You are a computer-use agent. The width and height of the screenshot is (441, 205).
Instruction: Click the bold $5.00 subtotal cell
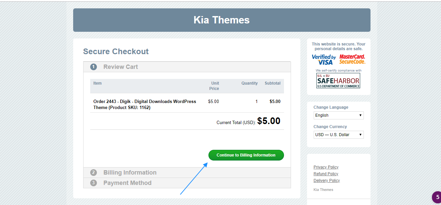point(275,101)
